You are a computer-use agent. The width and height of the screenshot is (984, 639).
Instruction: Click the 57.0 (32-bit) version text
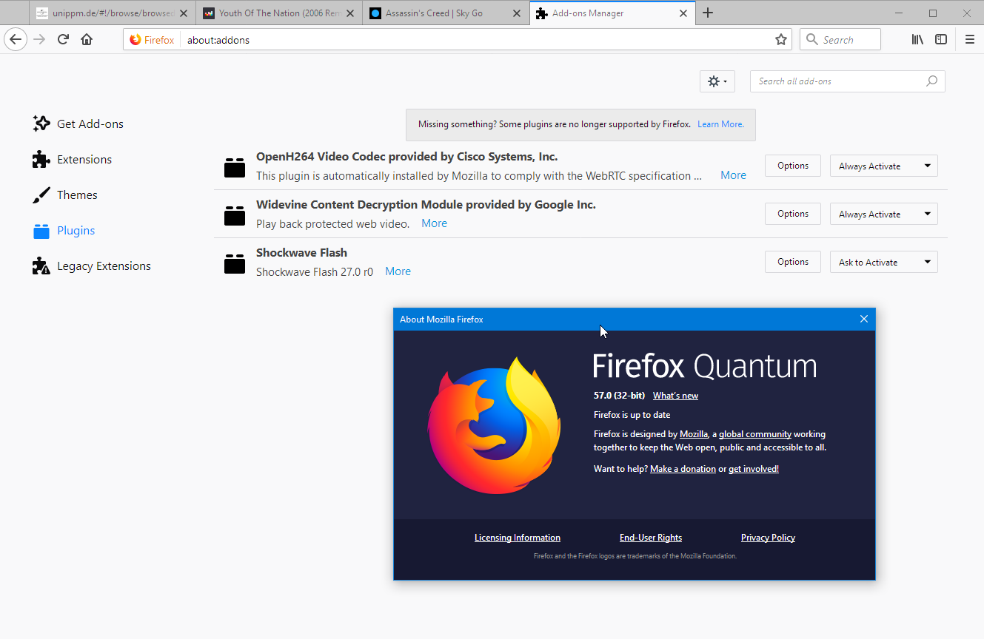click(x=619, y=396)
